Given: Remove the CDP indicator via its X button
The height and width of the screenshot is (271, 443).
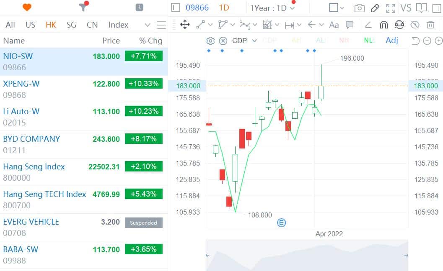Looking at the screenshot, I should point(222,41).
